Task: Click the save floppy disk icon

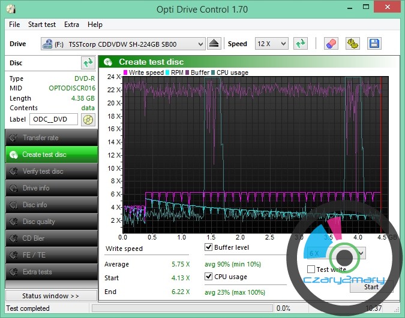Action: pos(374,44)
